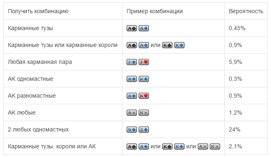The width and height of the screenshot is (271, 157).
Task: Click the grey Ax card in AK любые row
Action: (132, 113)
